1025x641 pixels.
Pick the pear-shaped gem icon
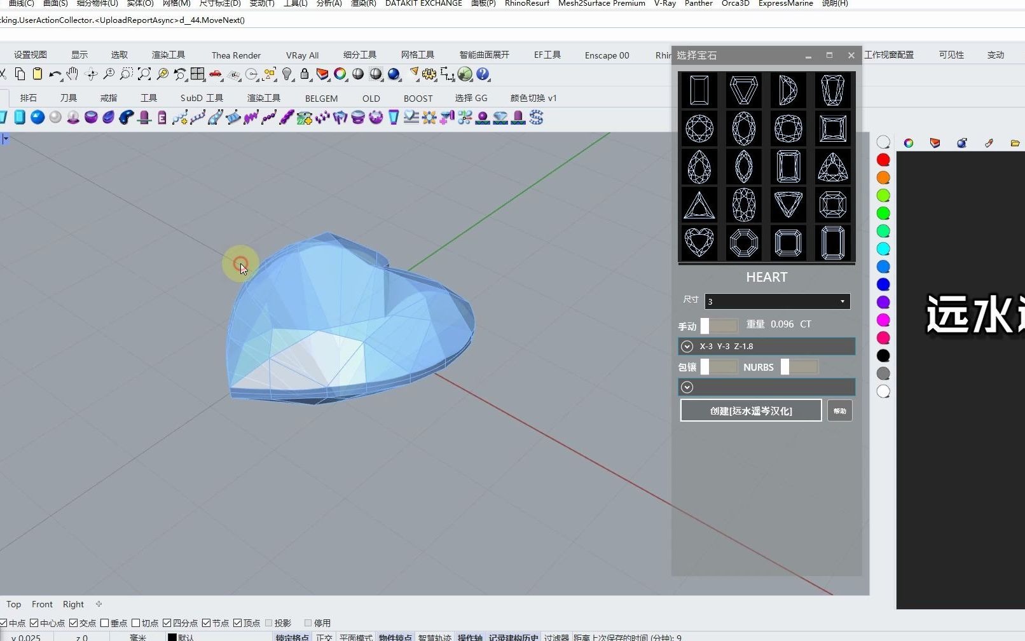coord(699,167)
